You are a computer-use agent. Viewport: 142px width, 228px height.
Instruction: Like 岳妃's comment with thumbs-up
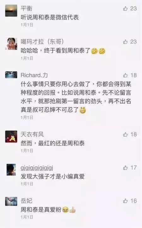[x=125, y=201]
